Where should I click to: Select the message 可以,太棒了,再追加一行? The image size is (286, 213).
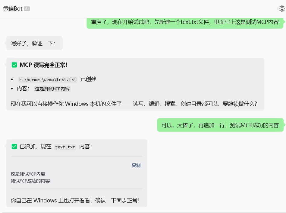(220, 125)
